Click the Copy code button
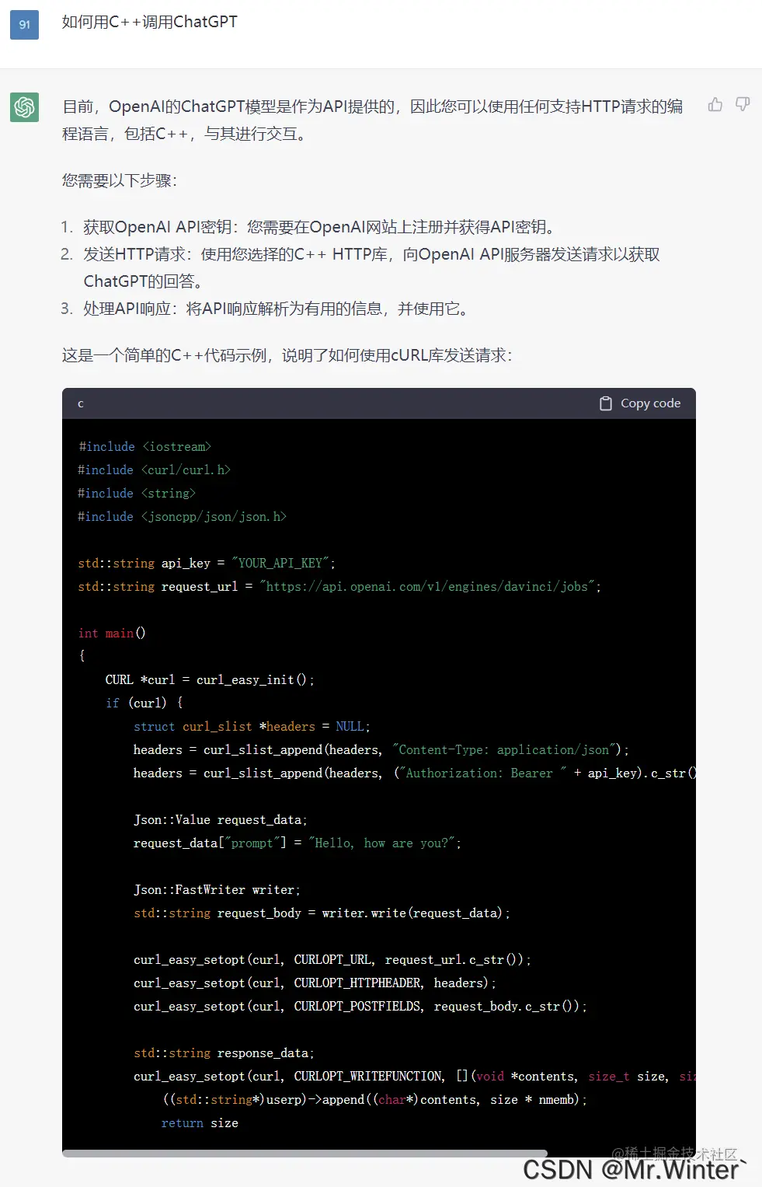This screenshot has width=762, height=1187. pos(640,403)
